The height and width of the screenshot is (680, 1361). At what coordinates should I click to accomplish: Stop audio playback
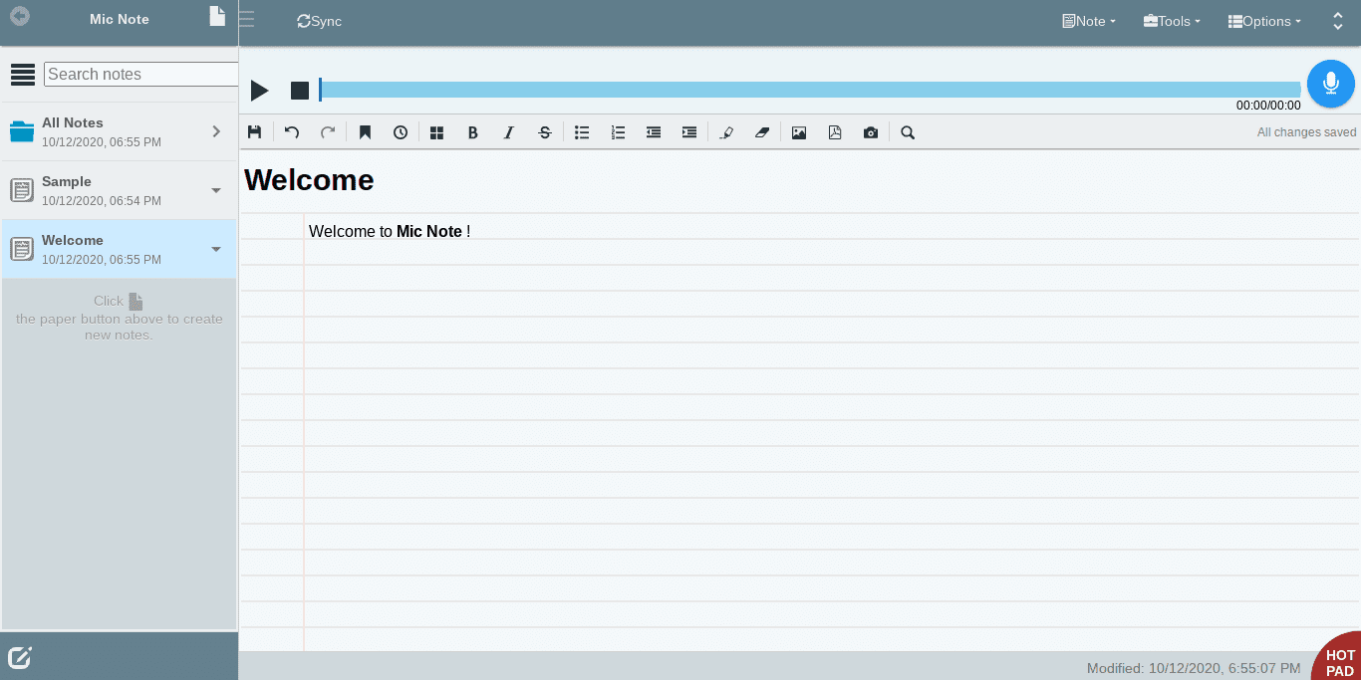pos(300,91)
